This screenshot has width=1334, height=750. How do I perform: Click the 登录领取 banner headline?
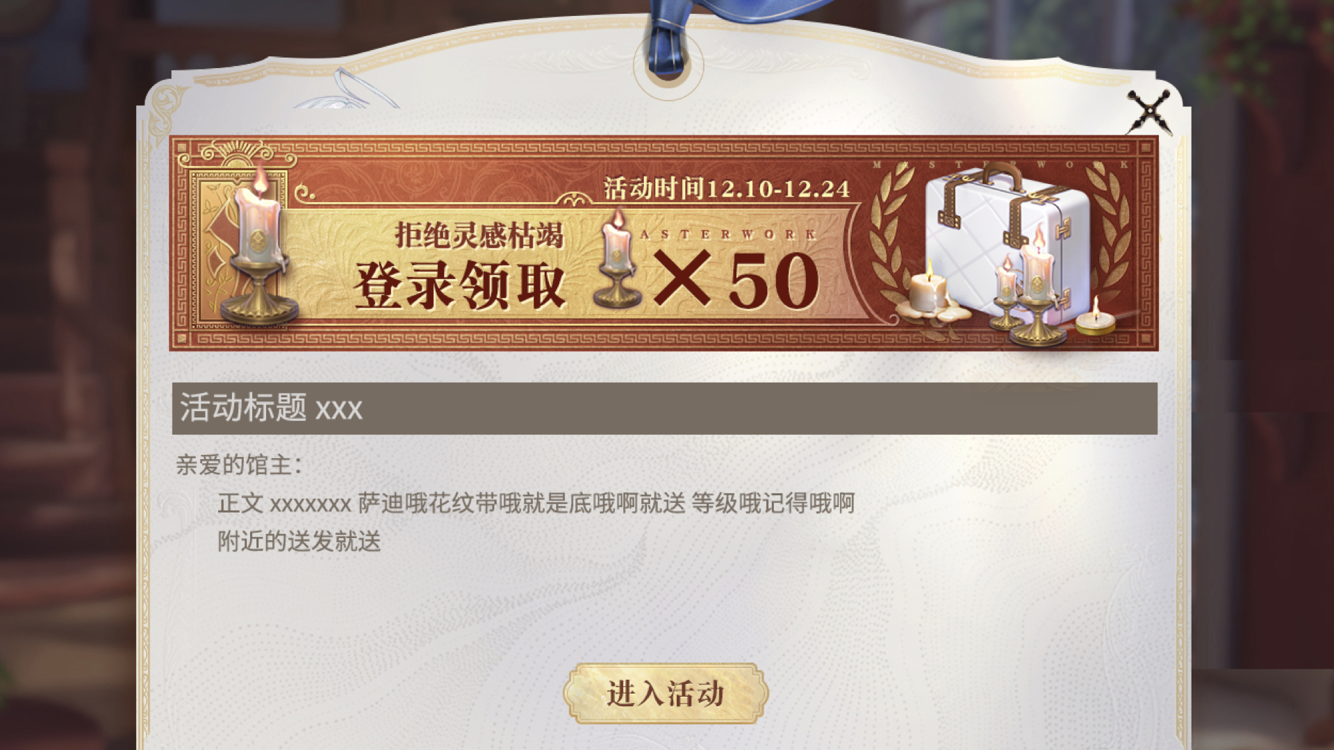(459, 284)
